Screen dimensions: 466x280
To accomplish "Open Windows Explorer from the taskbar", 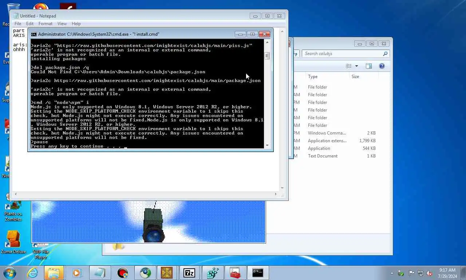I will 54,273.
